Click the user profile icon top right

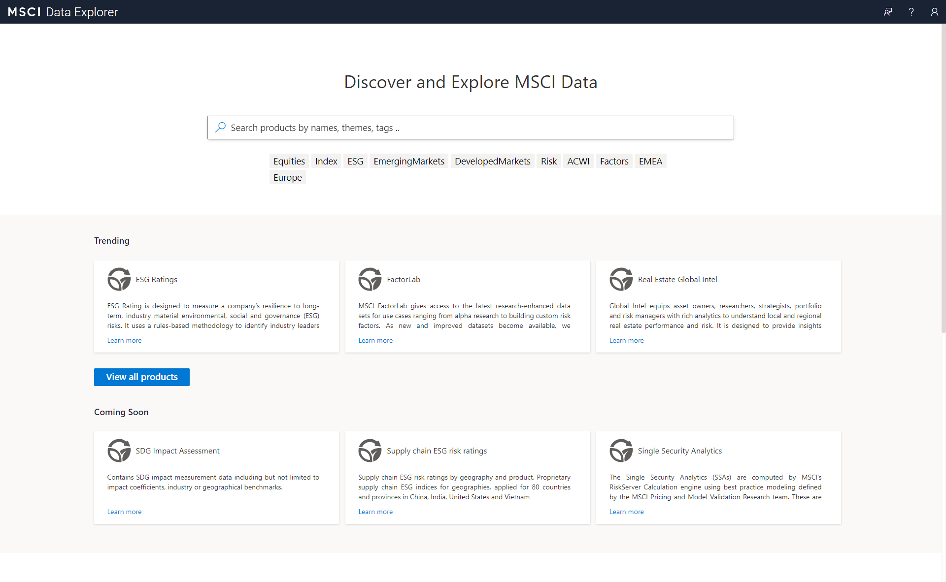coord(935,11)
